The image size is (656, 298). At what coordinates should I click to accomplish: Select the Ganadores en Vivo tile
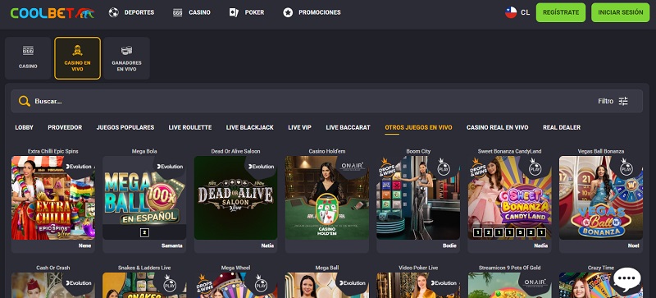[x=126, y=58]
